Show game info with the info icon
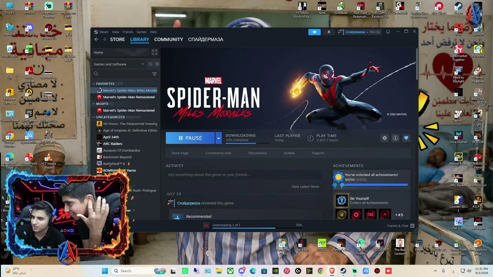 point(395,138)
